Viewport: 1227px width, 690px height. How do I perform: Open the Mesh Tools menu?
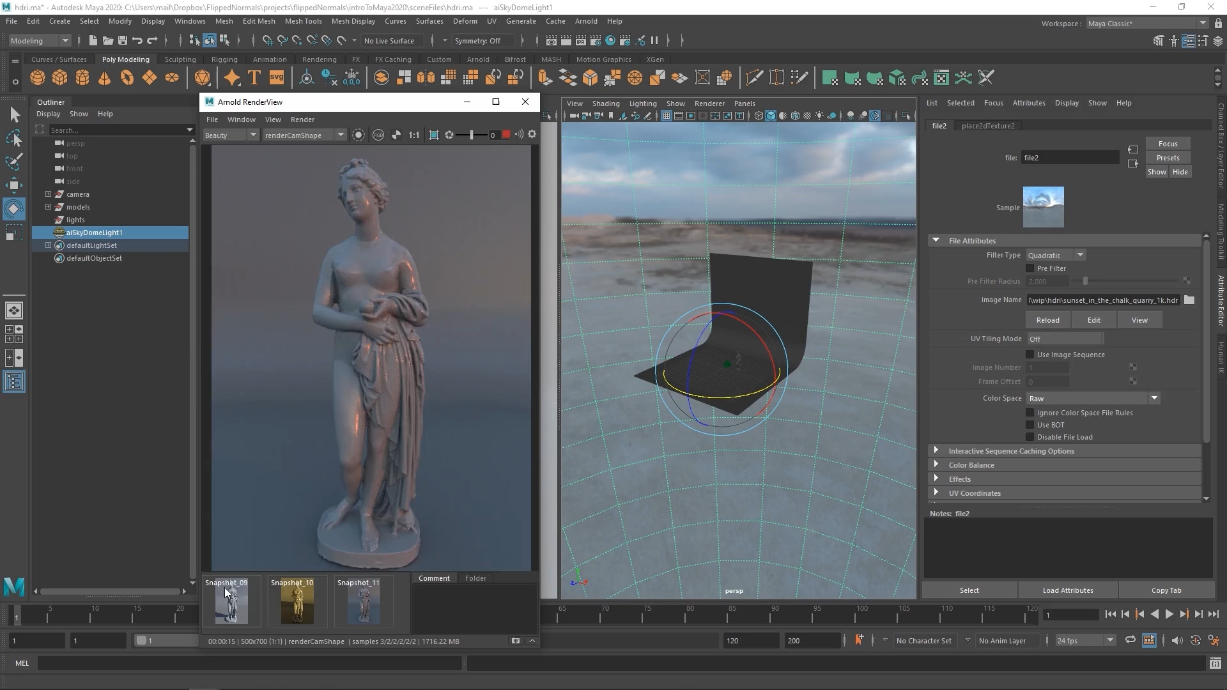click(304, 21)
